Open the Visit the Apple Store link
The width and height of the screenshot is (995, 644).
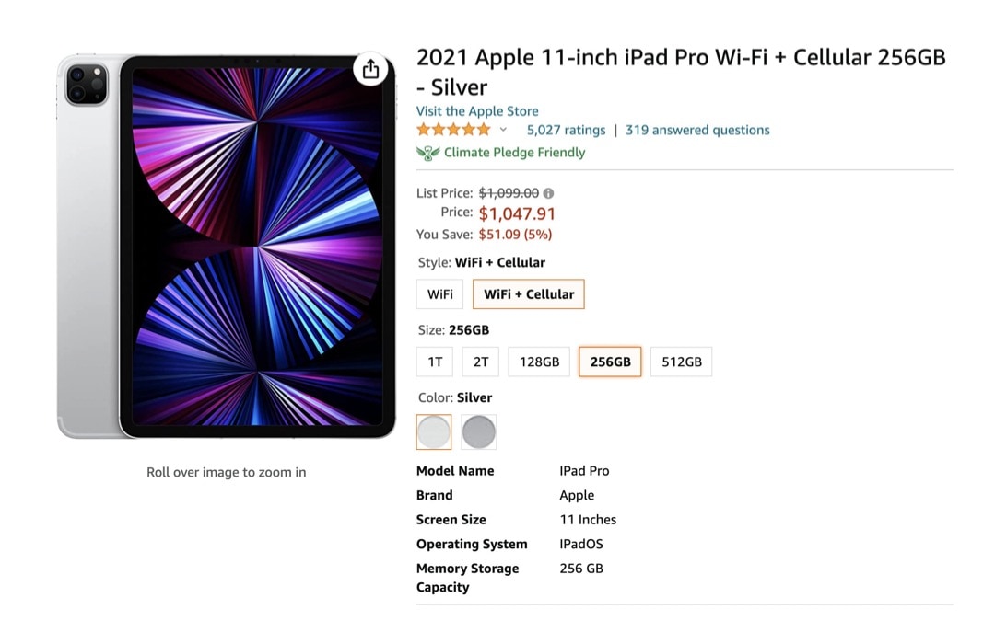[477, 110]
